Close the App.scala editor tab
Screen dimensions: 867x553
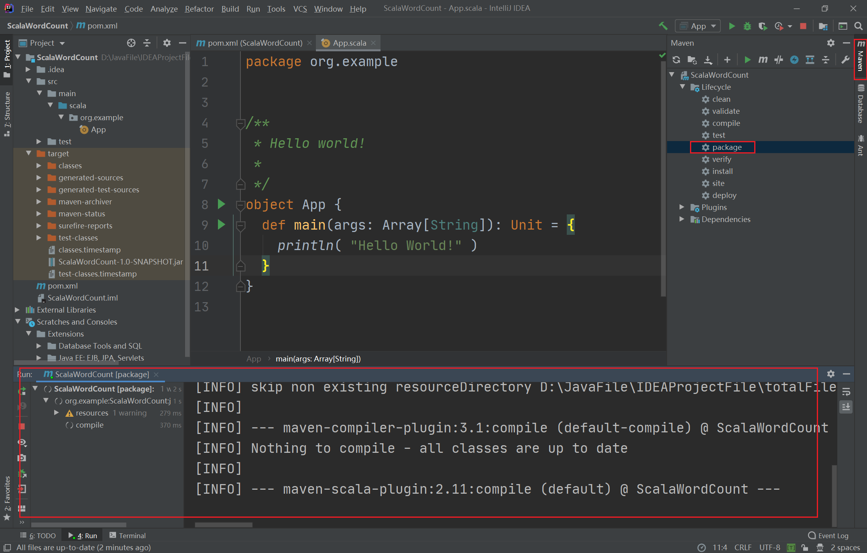(374, 42)
